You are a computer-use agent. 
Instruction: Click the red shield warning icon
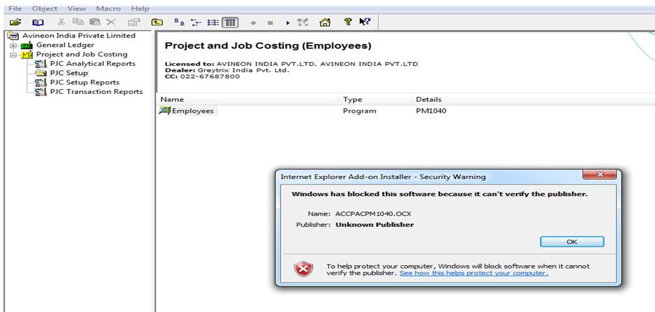[x=303, y=269]
